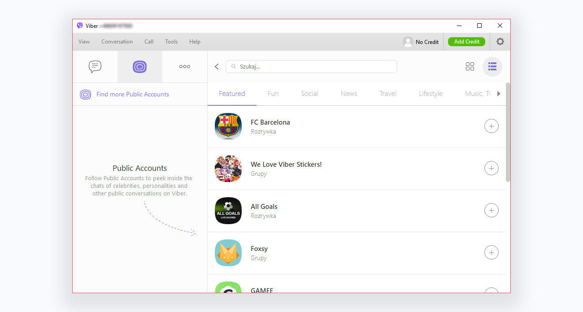Click the vertical scrollbar of accounts list
Image resolution: width=583 pixels, height=312 pixels.
click(508, 132)
